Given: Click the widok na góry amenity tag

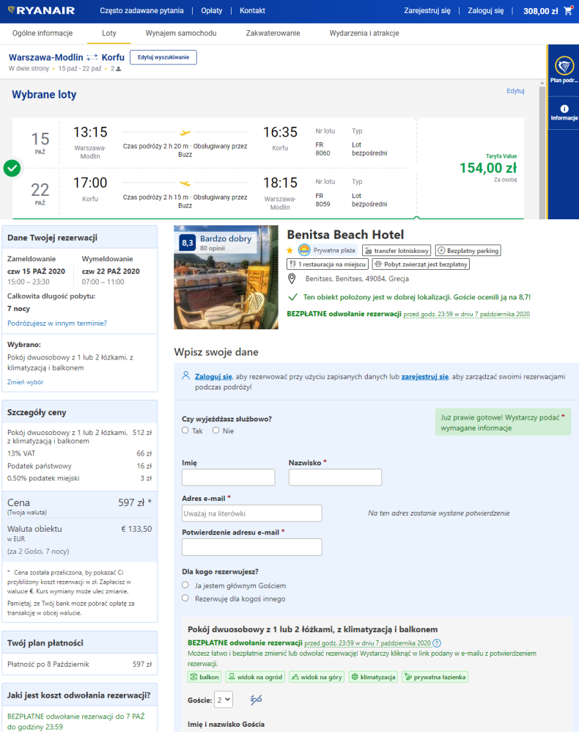Looking at the screenshot, I should [x=317, y=677].
